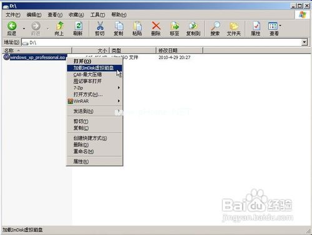Choose Delete (删除) in context menu
312x235 pixels.
(x=95, y=145)
